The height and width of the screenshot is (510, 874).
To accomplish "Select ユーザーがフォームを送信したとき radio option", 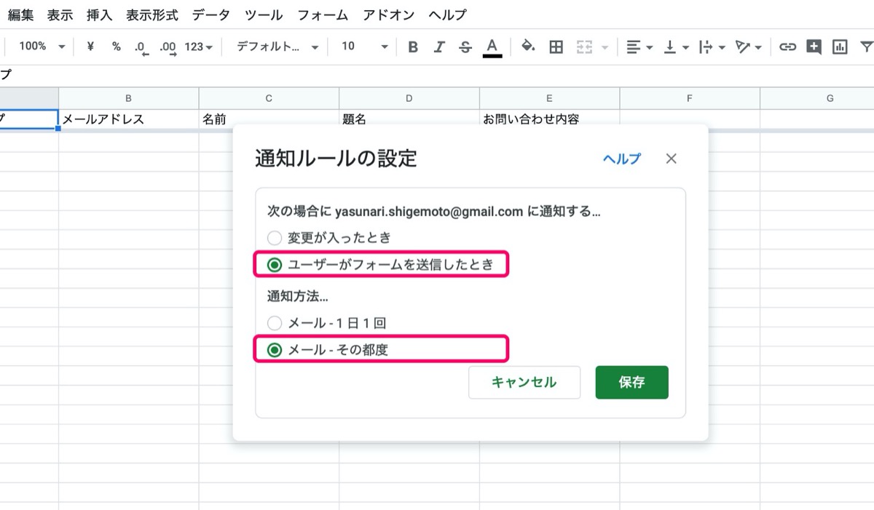I will (275, 266).
